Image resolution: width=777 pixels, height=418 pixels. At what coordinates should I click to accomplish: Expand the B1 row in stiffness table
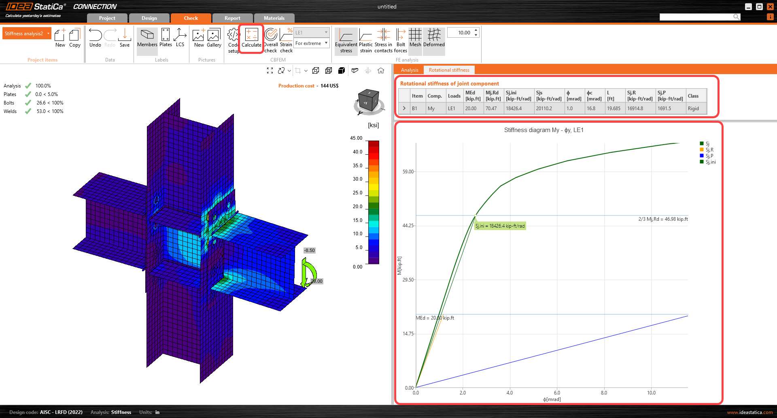pos(404,109)
